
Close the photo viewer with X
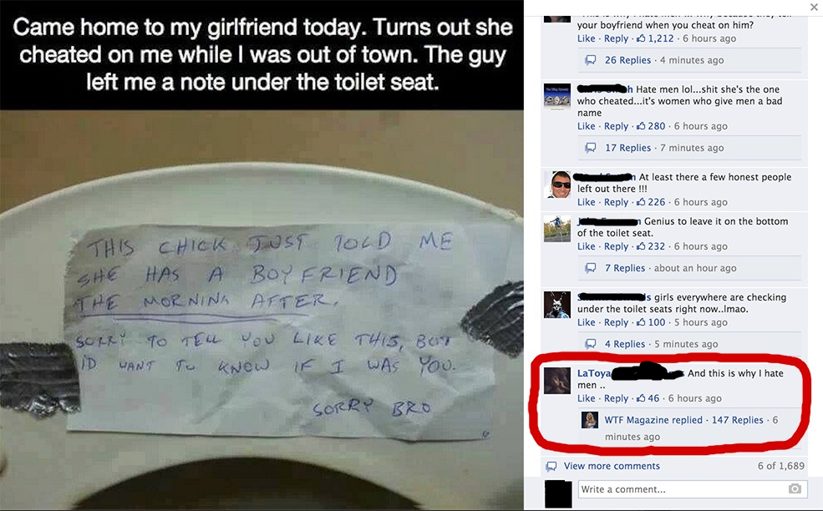pyautogui.click(x=814, y=8)
